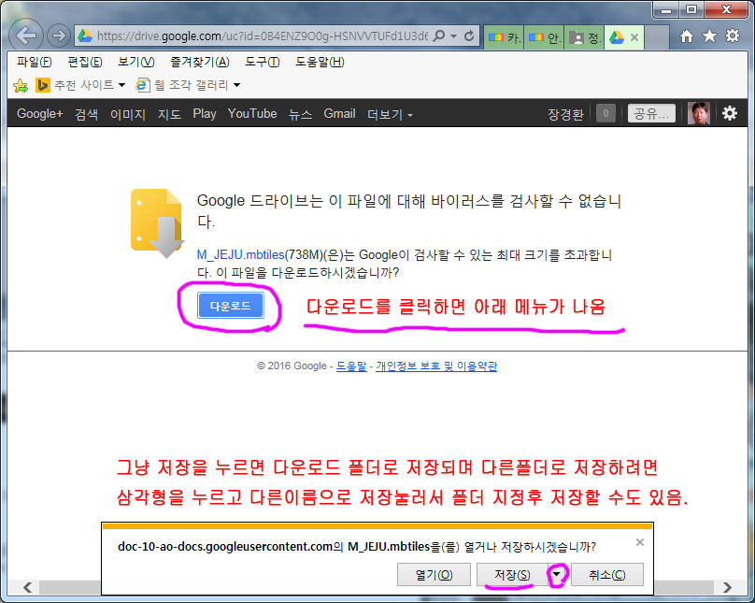Click the blue 다운로드 button
The image size is (755, 603).
click(x=231, y=306)
